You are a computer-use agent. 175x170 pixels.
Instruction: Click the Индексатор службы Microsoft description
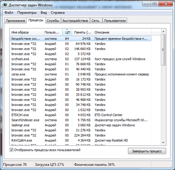click(121, 120)
